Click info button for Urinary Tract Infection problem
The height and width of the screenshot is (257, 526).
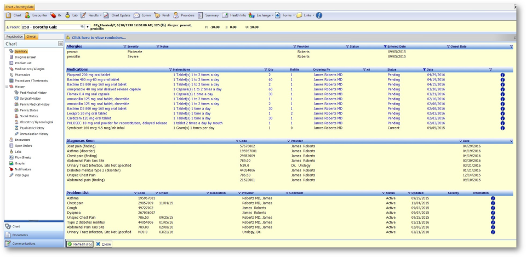(x=493, y=232)
